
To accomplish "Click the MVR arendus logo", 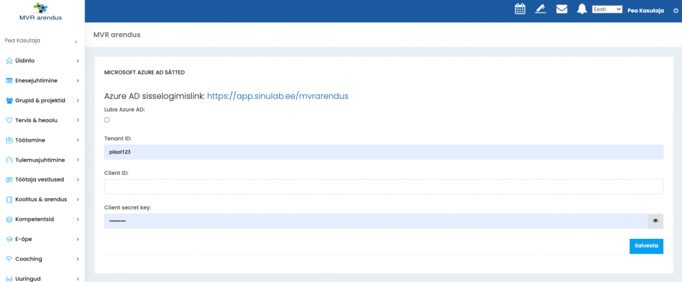I will tap(41, 11).
